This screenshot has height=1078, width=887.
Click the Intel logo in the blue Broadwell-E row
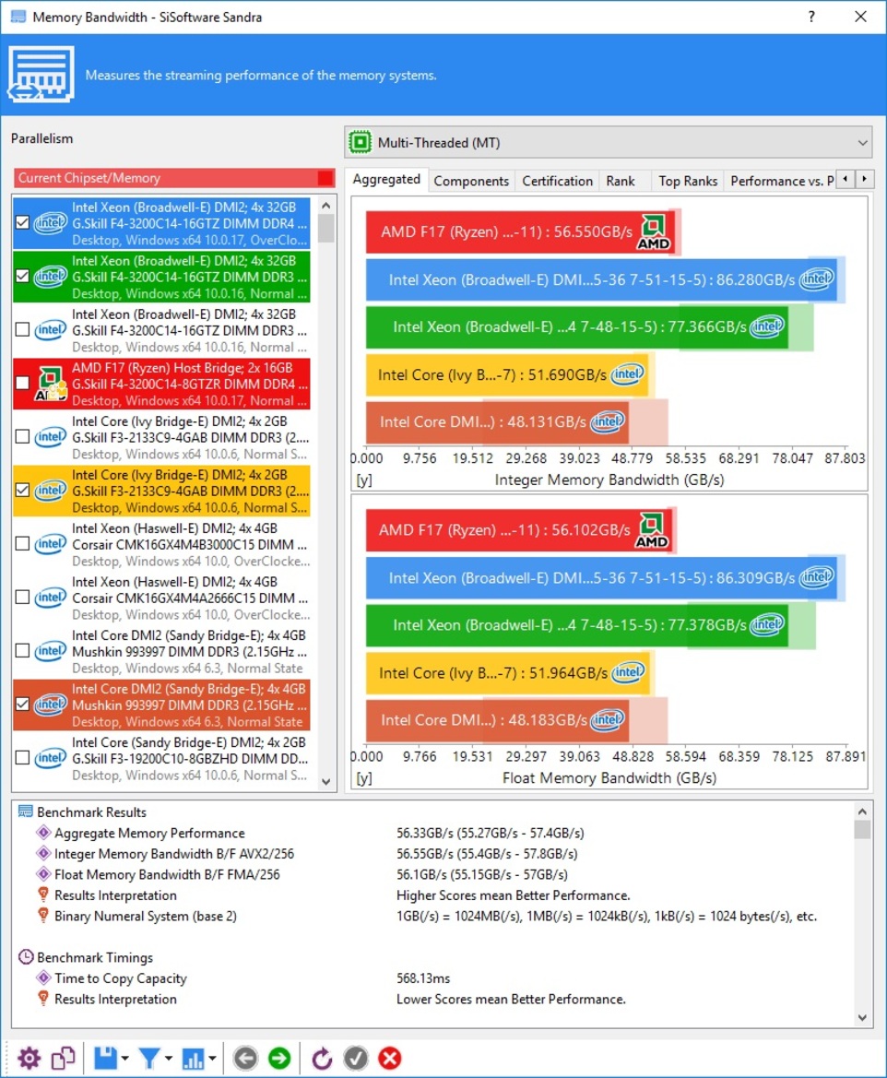coord(50,223)
